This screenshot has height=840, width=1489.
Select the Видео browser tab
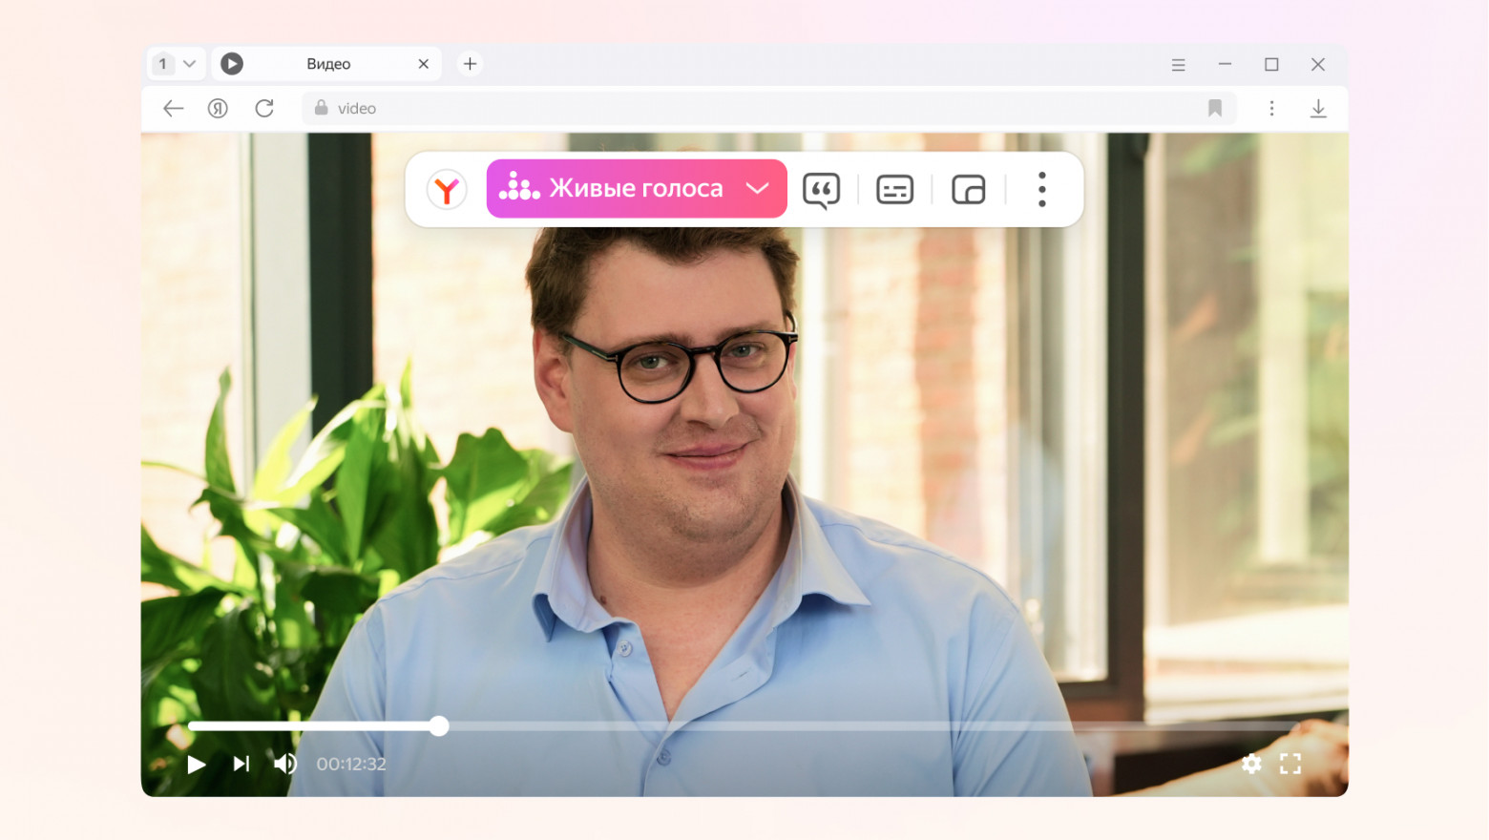[x=328, y=63]
